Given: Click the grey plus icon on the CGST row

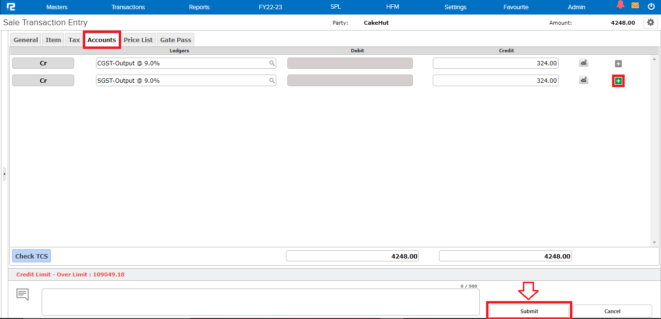Looking at the screenshot, I should tap(618, 63).
